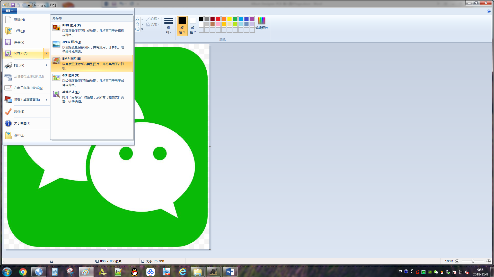Pick the yellow color swatch in the palette
Image resolution: width=494 pixels, height=277 pixels.
pyautogui.click(x=230, y=19)
